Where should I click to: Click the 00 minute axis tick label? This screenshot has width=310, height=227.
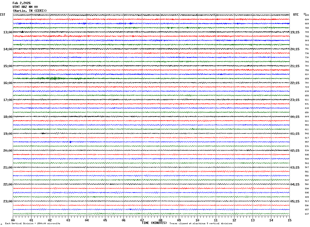click(13, 220)
